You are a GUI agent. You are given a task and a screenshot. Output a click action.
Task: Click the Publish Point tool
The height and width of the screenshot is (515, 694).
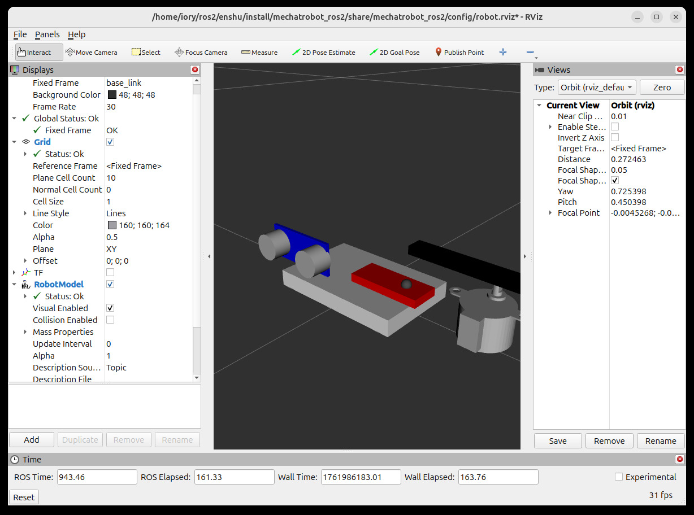click(459, 53)
